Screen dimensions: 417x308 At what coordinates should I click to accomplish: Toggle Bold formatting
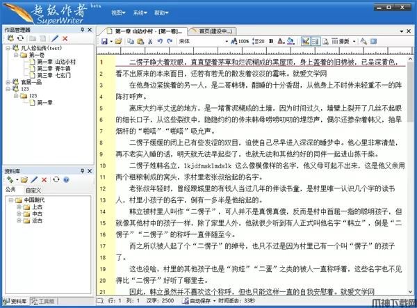(x=271, y=41)
